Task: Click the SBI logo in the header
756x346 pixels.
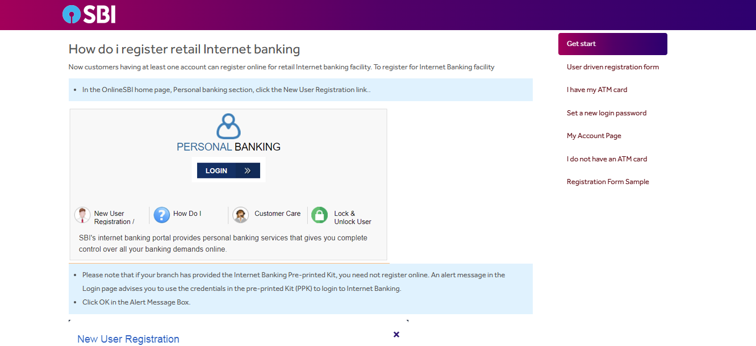Action: [89, 14]
